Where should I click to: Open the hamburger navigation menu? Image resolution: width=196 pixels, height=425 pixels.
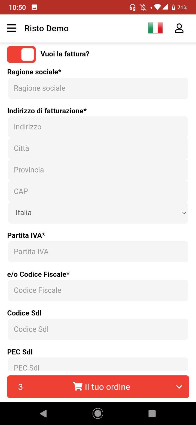pyautogui.click(x=12, y=28)
